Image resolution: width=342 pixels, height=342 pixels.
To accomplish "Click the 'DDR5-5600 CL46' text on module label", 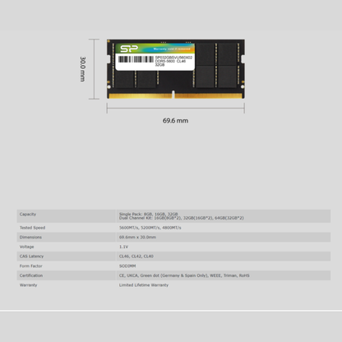I will (170, 61).
